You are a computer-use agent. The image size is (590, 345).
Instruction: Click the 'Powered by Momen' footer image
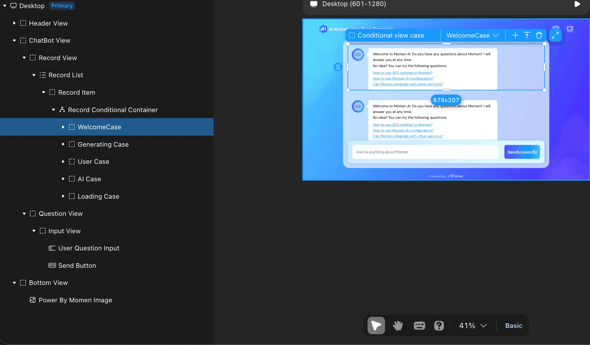pos(446,176)
